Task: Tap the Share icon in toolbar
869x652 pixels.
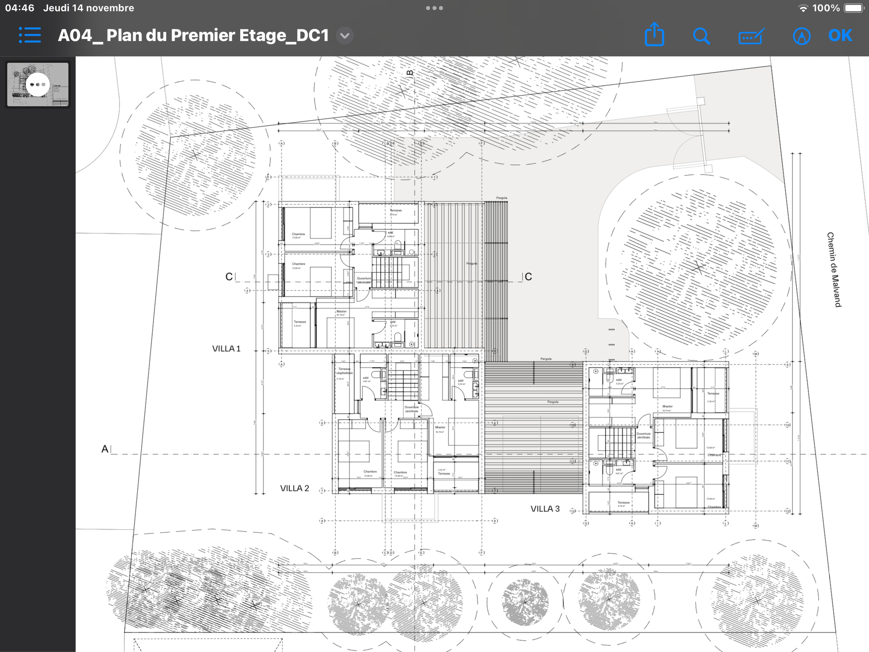Action: coord(654,35)
